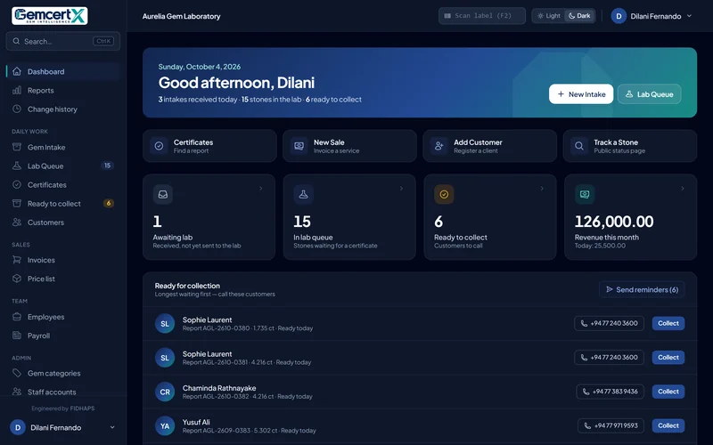This screenshot has width=713, height=445.
Task: Click SL avatar of report AGL-2610-0380
Action: (165, 324)
